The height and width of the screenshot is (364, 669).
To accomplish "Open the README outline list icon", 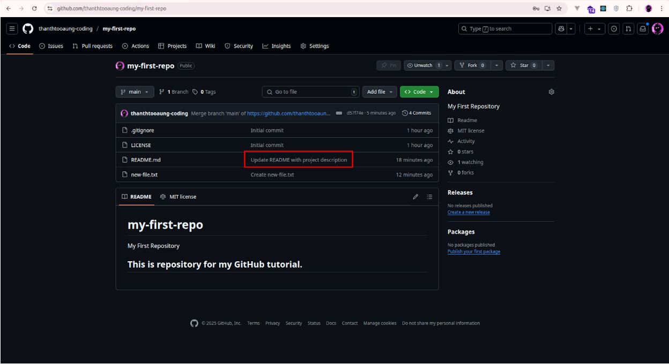I will tap(429, 196).
